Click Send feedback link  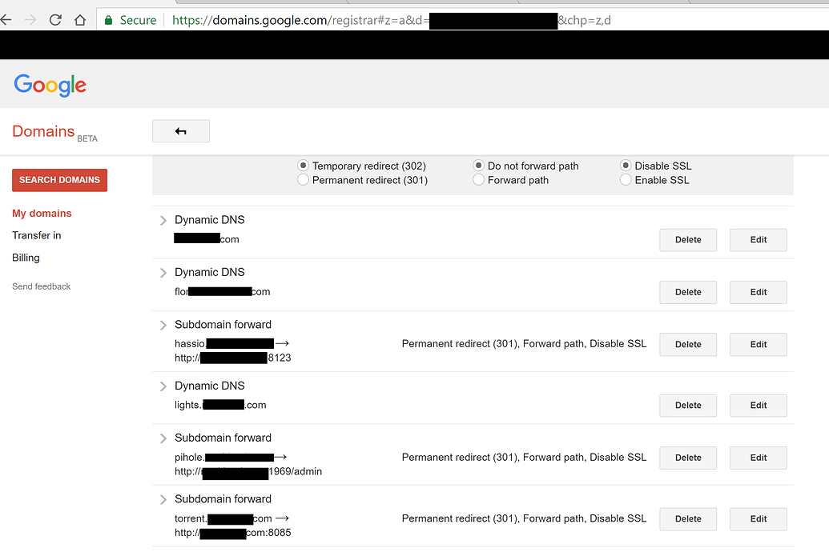click(41, 286)
